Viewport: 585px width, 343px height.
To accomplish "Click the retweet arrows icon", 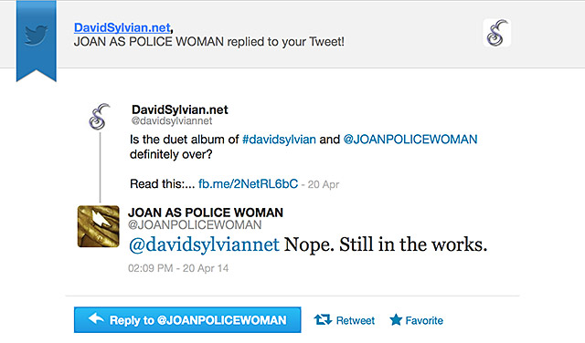I will 323,320.
